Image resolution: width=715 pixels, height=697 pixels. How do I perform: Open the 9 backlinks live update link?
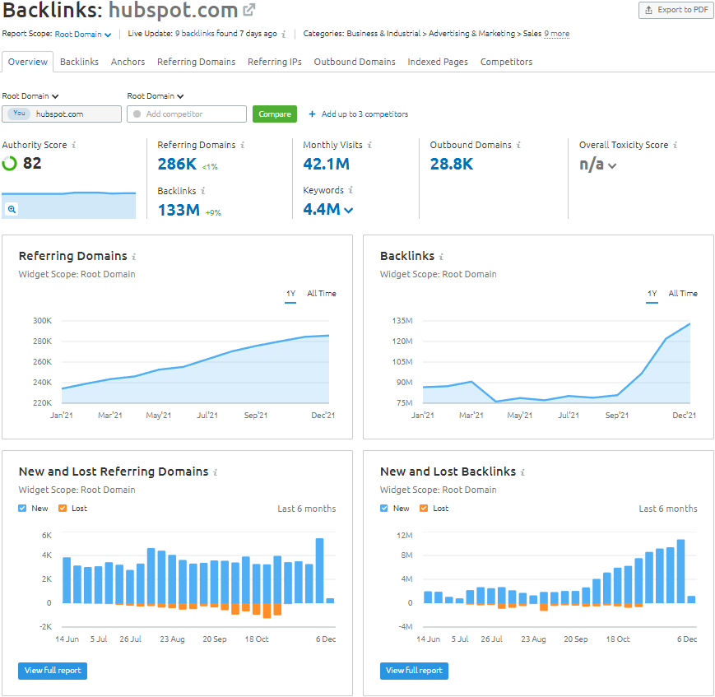point(195,34)
